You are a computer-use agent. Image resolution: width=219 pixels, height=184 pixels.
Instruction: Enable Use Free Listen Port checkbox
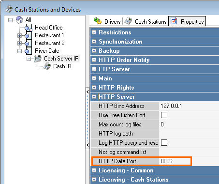pyautogui.click(x=164, y=115)
